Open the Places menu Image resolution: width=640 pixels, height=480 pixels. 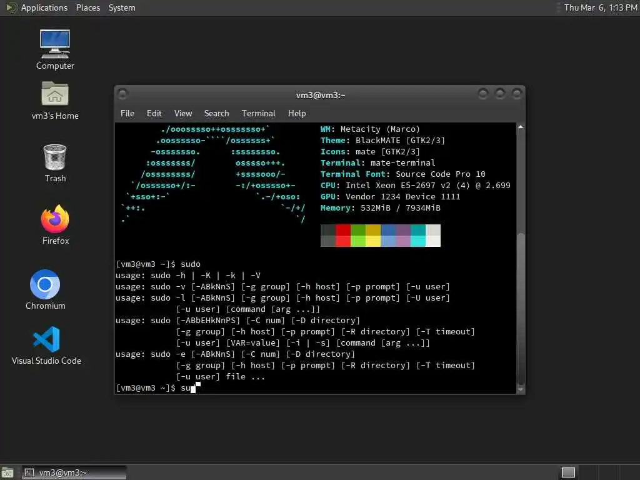point(87,7)
